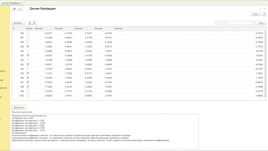268x151 pixels.
Task: Close the Дэниел Макфадден tab
Action: pyautogui.click(x=22, y=3)
